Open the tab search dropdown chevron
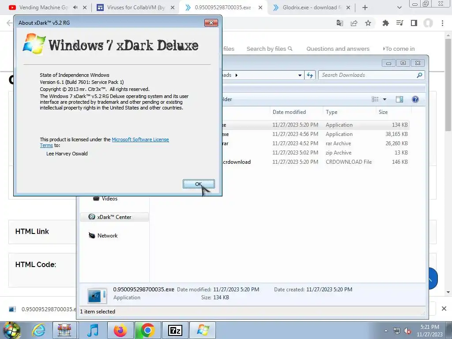This screenshot has height=339, width=452. (x=399, y=8)
